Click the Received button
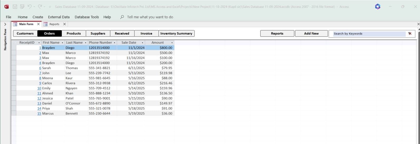The image size is (420, 144). point(122,33)
